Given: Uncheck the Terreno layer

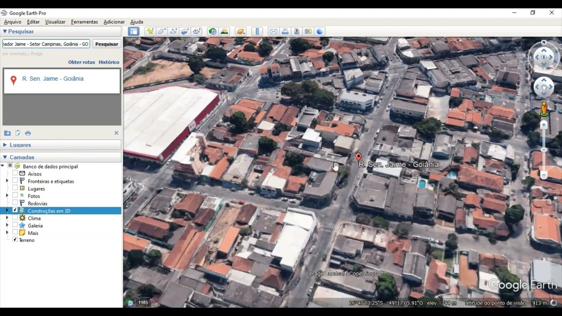Looking at the screenshot, I should point(15,240).
